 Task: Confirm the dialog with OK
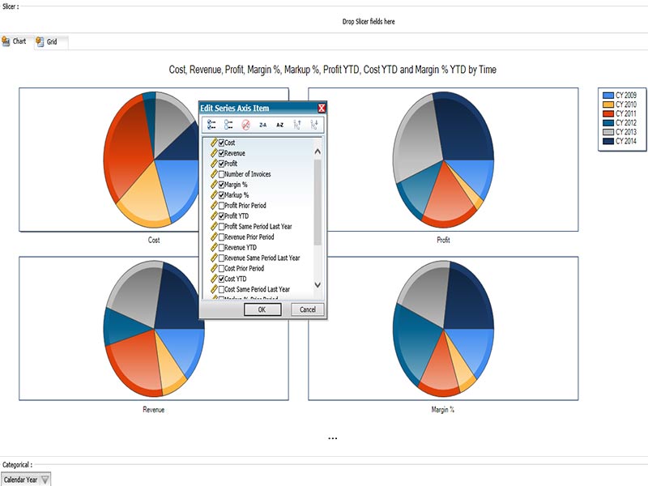click(262, 309)
